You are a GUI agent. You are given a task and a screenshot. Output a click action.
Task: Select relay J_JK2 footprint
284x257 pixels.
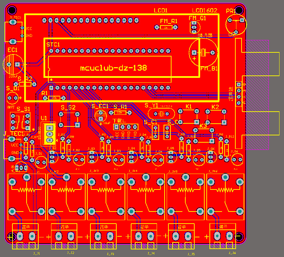click(67, 197)
